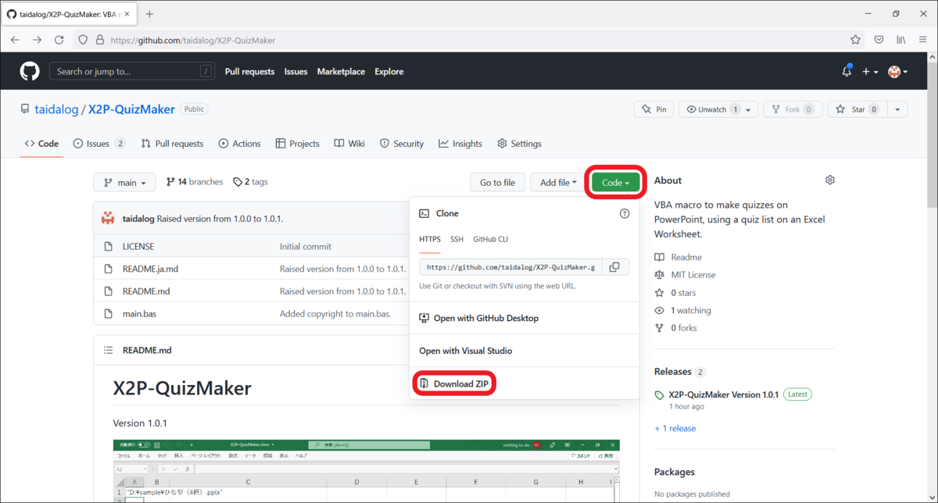Select the GitHub CLI clone tab
The width and height of the screenshot is (938, 503).
(x=490, y=239)
